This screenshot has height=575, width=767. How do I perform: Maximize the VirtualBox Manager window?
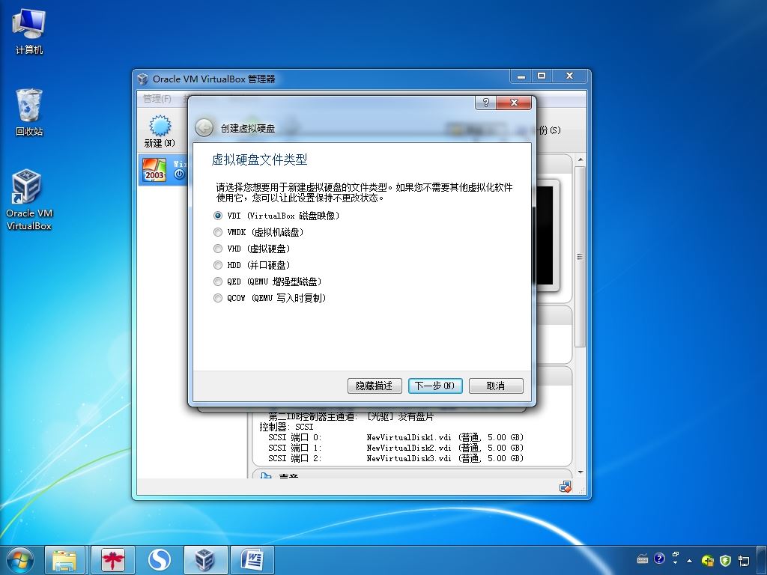[542, 76]
